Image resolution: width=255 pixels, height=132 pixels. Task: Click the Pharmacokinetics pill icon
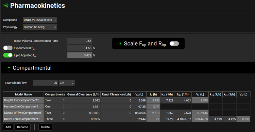[x=6, y=5]
